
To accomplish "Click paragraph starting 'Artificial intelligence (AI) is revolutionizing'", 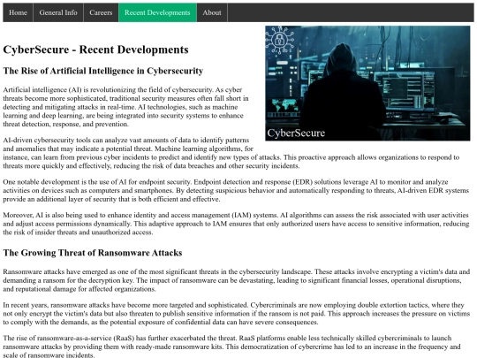I will [x=126, y=107].
